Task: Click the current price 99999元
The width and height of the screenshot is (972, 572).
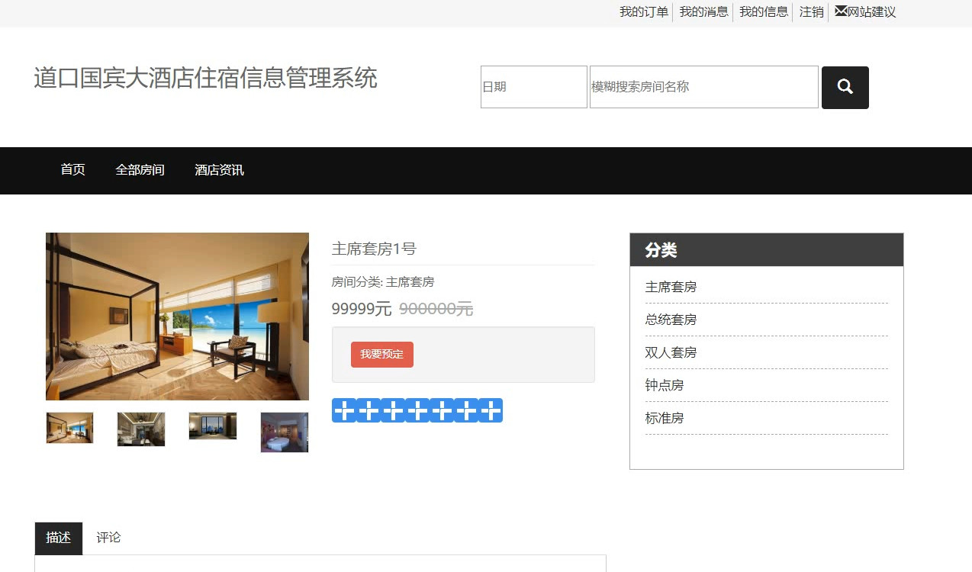Action: tap(362, 309)
